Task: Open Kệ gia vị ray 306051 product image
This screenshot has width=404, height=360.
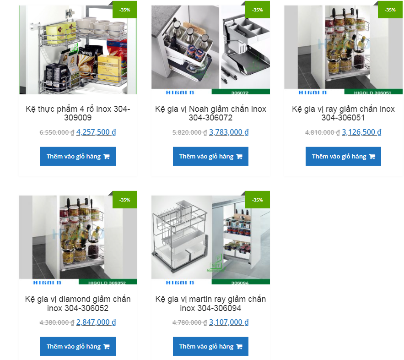Action: coord(343,50)
